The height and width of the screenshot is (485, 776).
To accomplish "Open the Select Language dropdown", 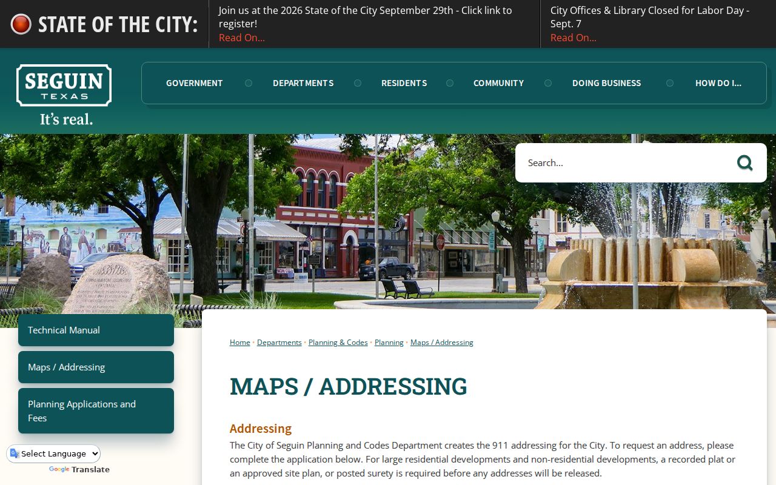I will [x=53, y=453].
